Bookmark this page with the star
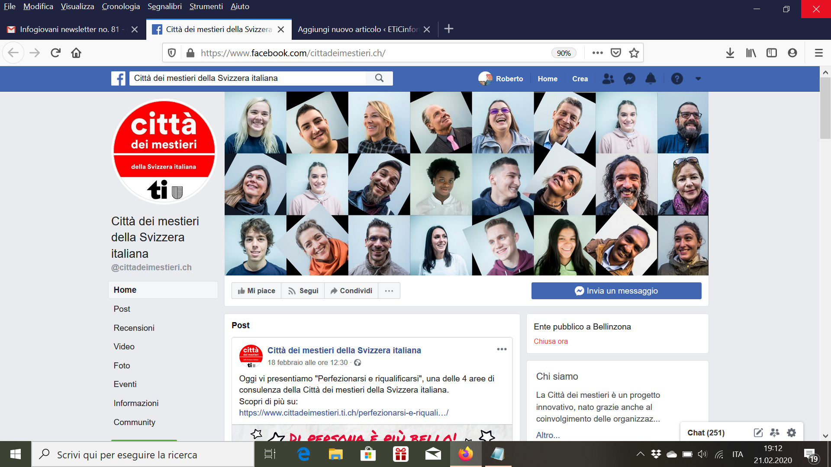Screen dimensions: 831x467 [x=634, y=53]
